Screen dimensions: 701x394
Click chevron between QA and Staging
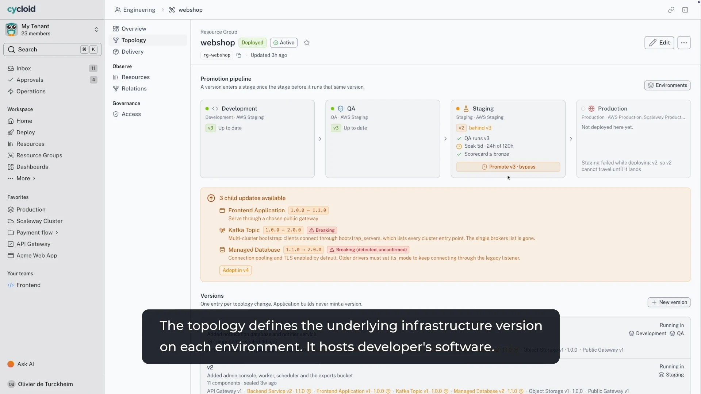point(445,139)
